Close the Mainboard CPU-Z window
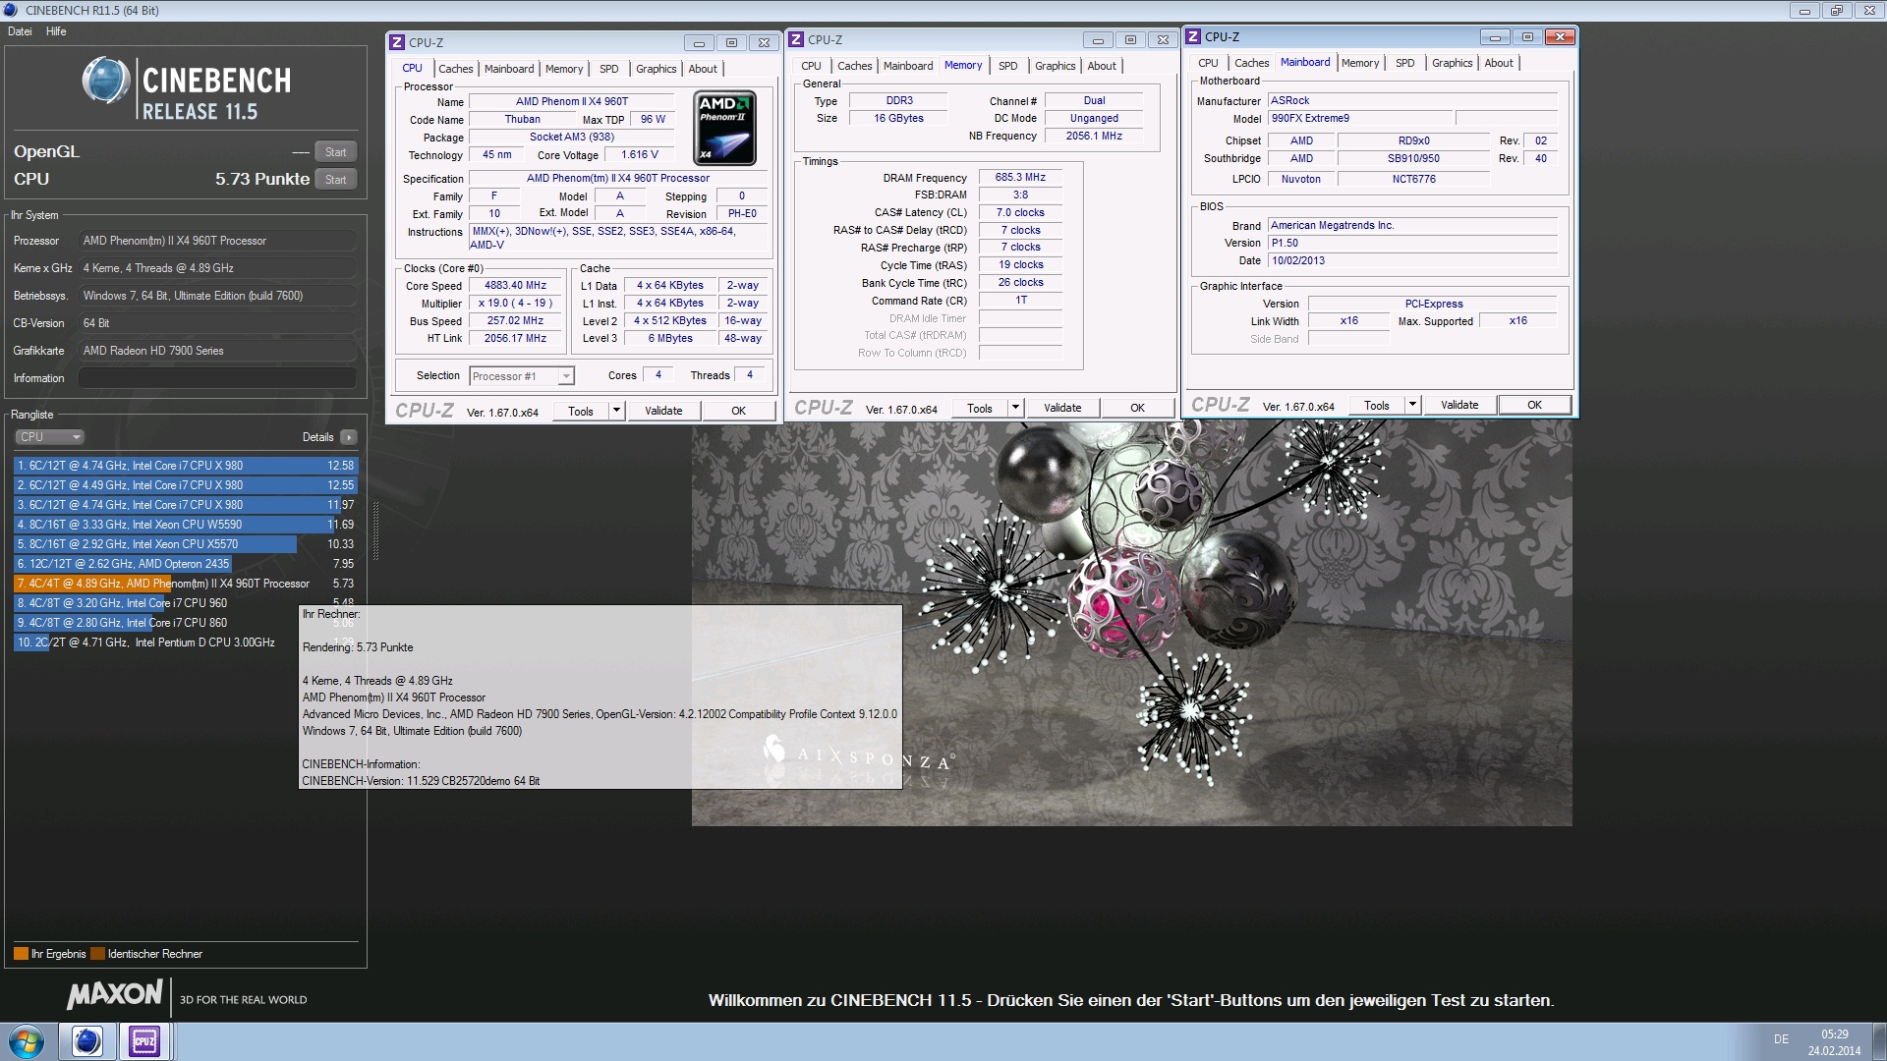Viewport: 1887px width, 1061px height. click(x=1560, y=36)
